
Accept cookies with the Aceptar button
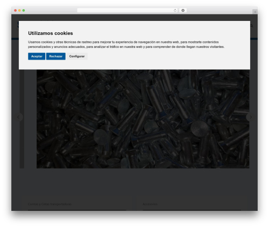coord(37,56)
